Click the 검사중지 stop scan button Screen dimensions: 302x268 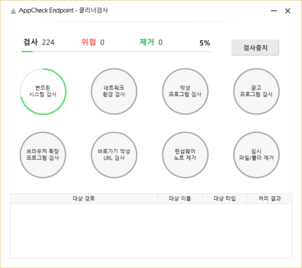point(255,48)
